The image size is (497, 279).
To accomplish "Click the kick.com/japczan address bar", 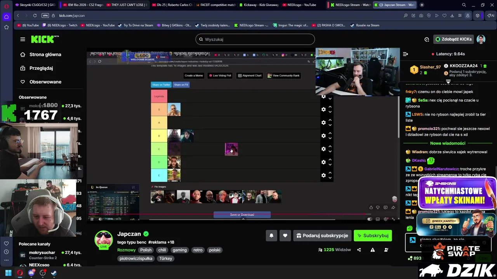I will [x=72, y=15].
